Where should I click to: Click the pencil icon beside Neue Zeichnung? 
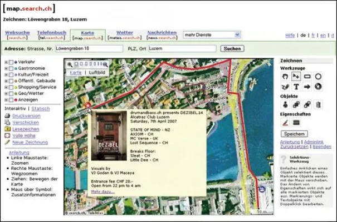[8, 142]
